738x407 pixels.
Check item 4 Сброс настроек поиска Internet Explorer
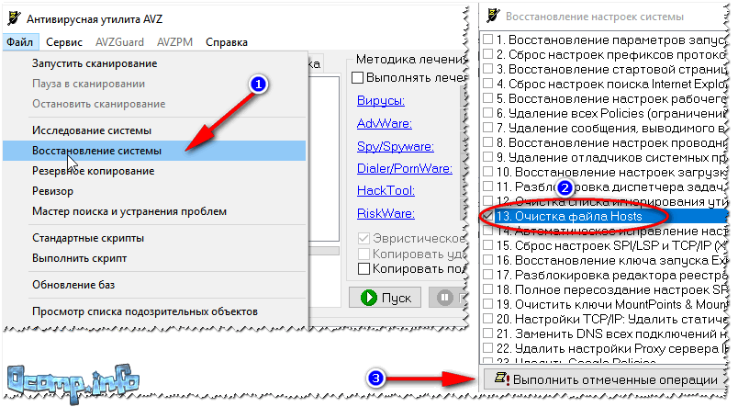point(488,84)
